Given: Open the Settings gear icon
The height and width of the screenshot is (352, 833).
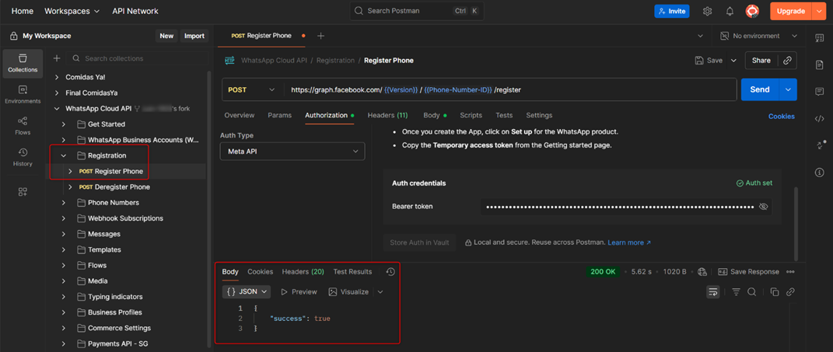Looking at the screenshot, I should coord(707,12).
